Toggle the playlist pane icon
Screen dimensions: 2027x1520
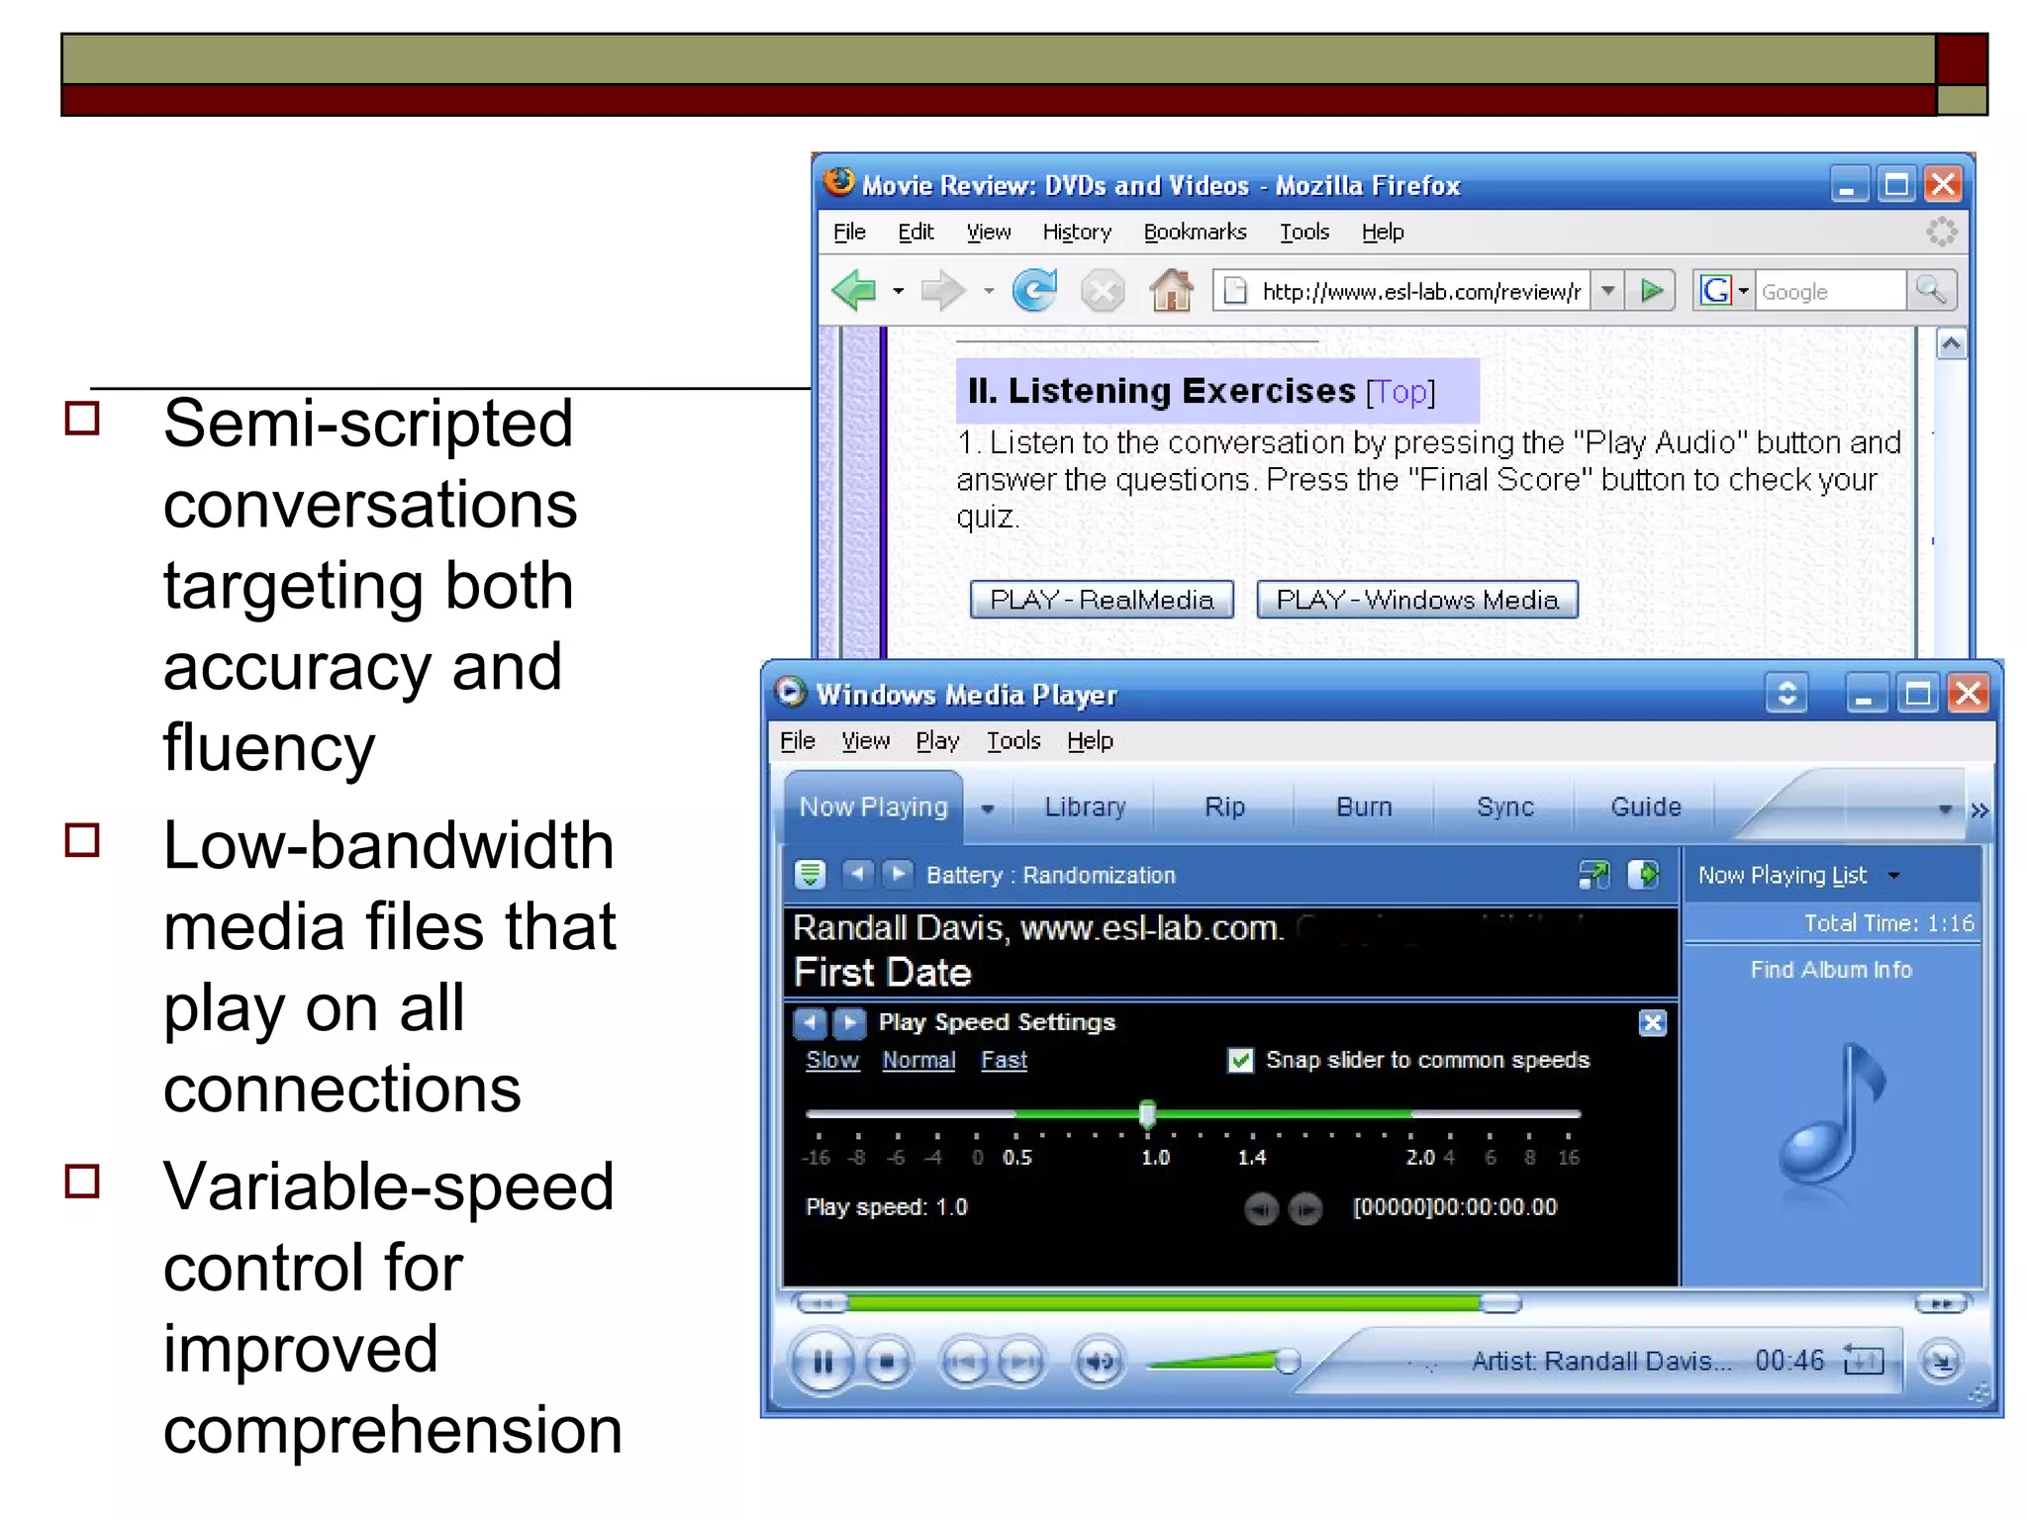[x=1644, y=875]
